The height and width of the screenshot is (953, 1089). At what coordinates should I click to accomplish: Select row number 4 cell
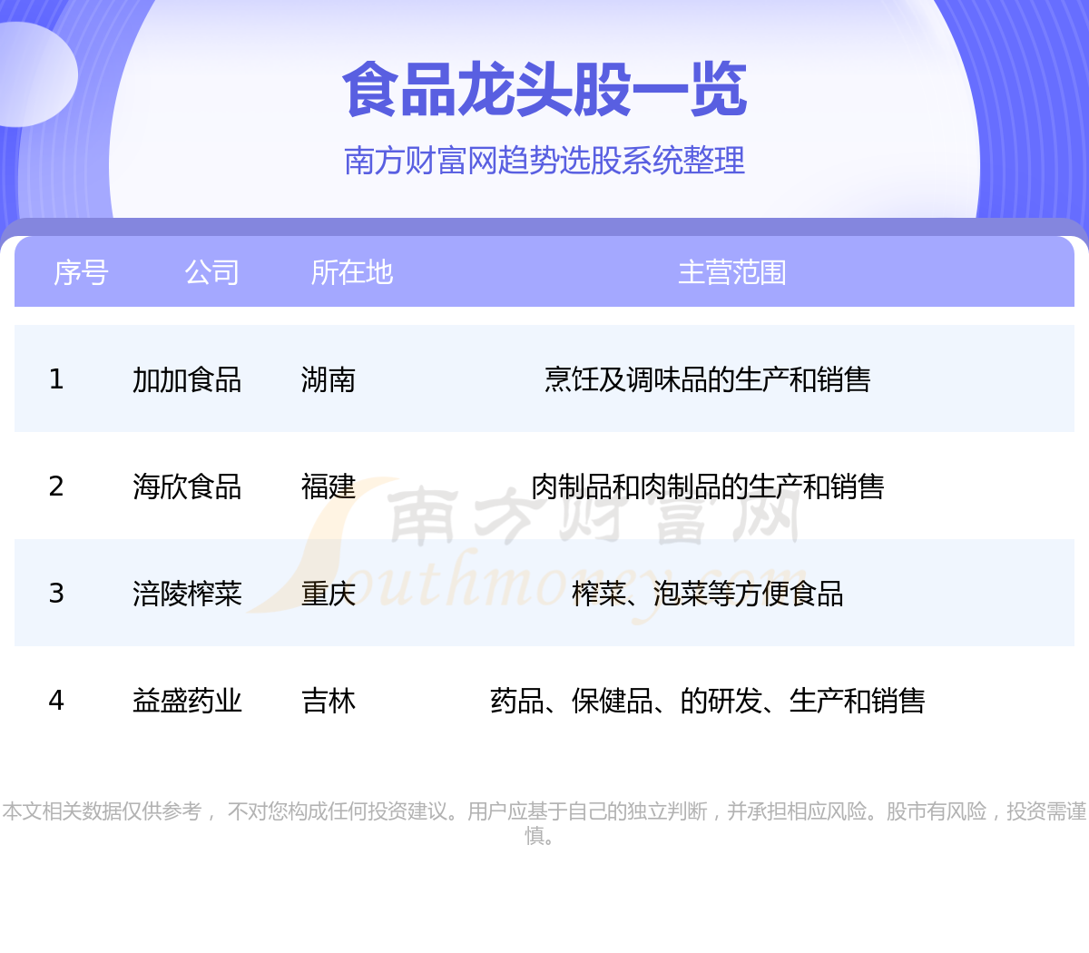coord(56,701)
